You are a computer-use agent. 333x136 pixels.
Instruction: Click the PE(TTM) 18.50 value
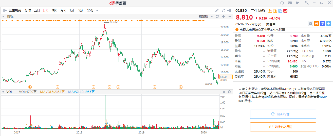[x=327, y=51]
